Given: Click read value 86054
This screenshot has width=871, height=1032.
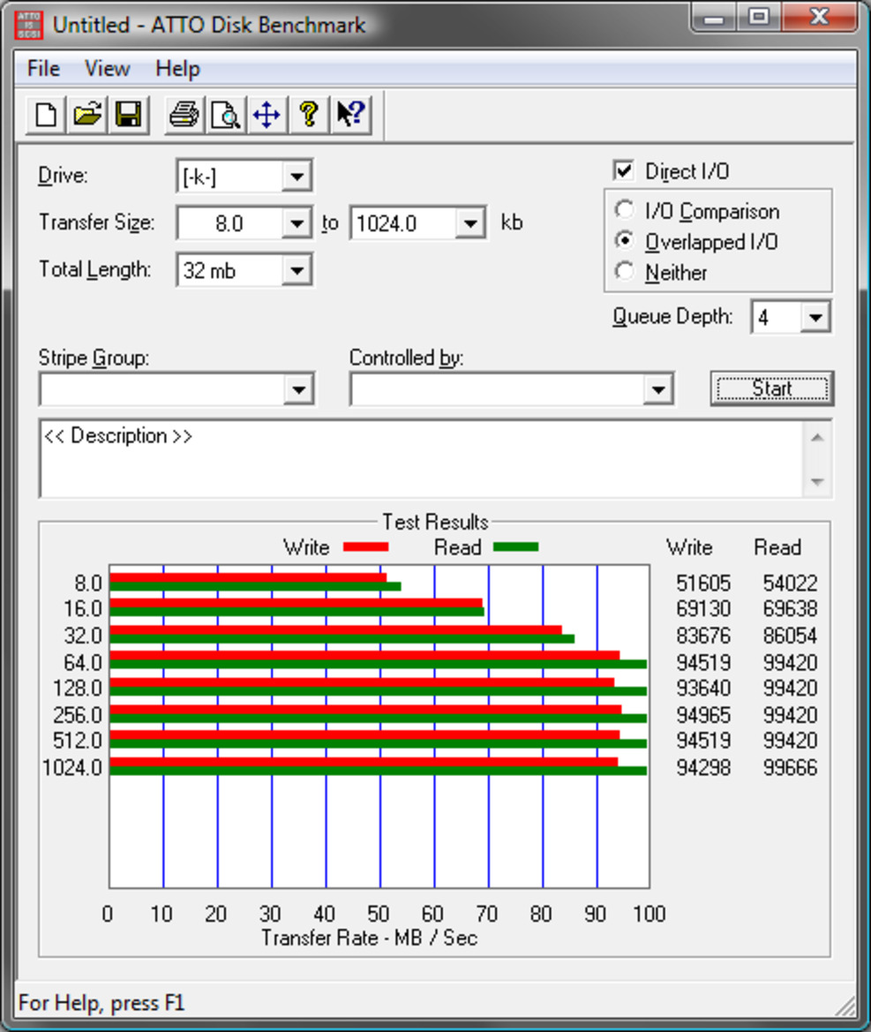Looking at the screenshot, I should click(790, 636).
